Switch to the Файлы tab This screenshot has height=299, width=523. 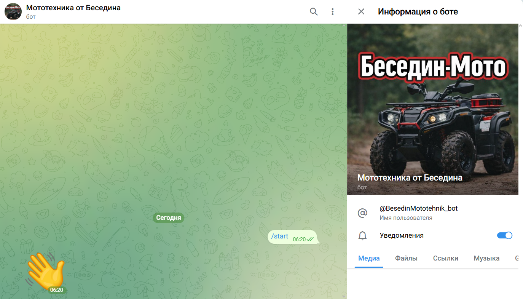[x=406, y=258]
